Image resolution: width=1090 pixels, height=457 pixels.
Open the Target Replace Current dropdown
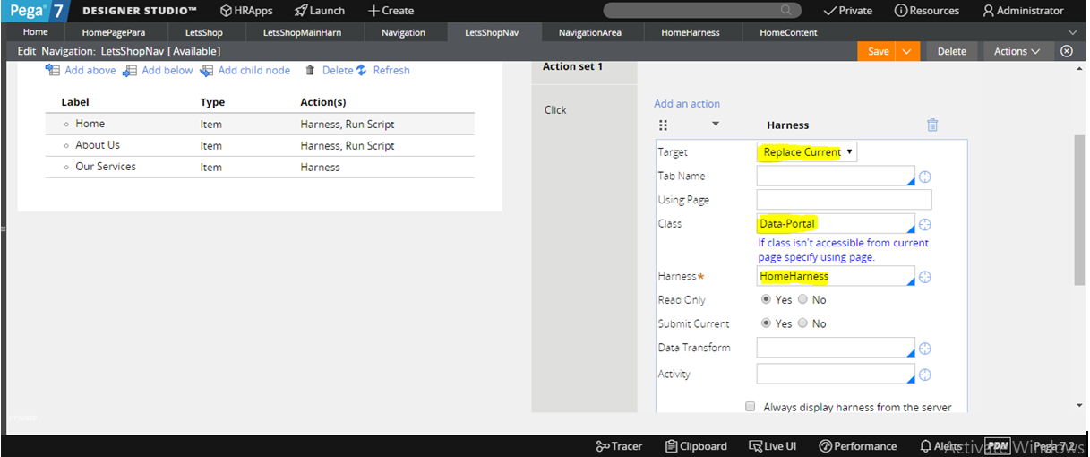click(807, 152)
